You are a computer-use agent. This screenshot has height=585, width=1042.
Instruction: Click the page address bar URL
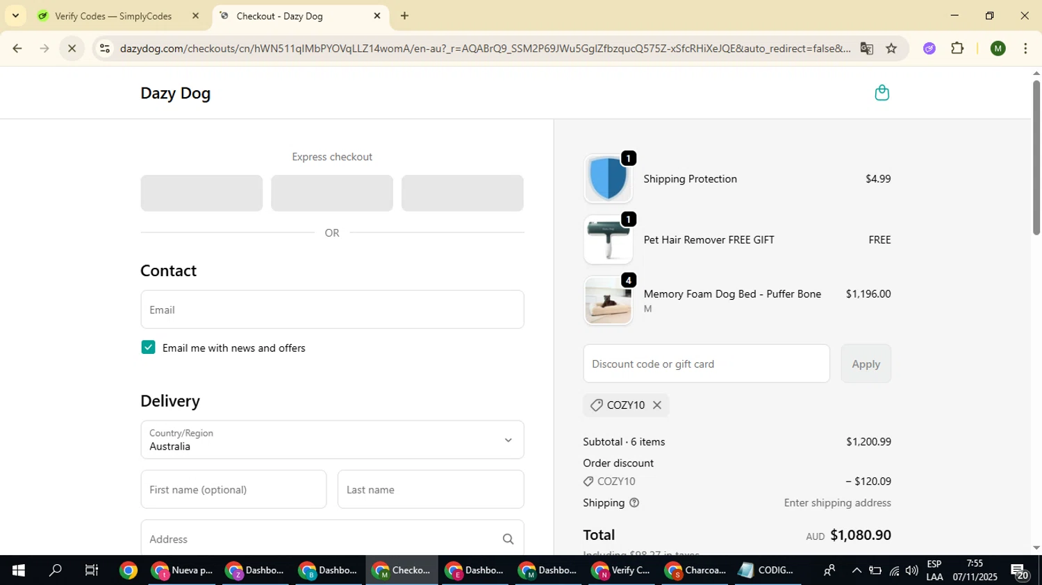tap(485, 49)
